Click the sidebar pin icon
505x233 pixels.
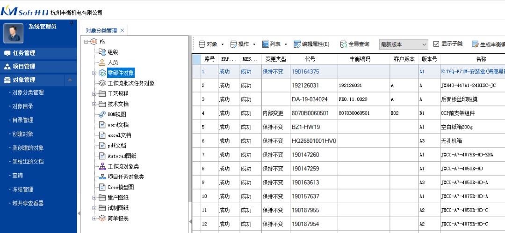[72, 23]
